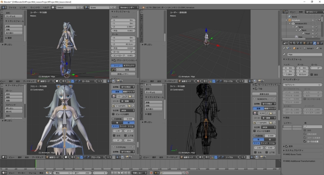Open the マーカー menu in timeline

pyautogui.click(x=22, y=173)
